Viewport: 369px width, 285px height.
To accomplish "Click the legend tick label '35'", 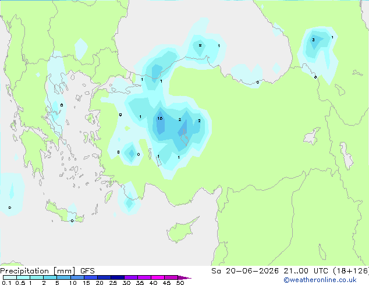I will point(140,283).
